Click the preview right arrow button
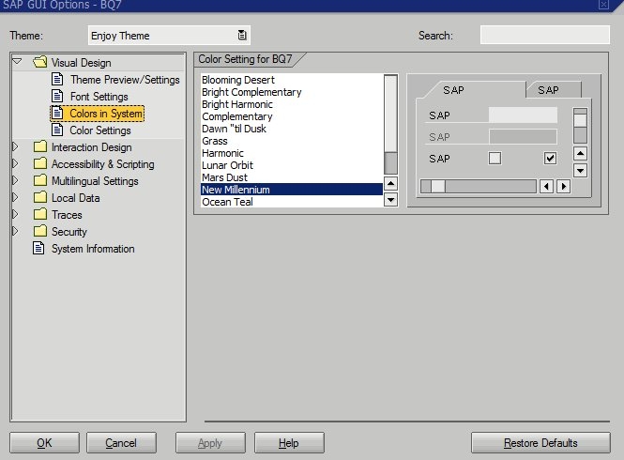 pyautogui.click(x=564, y=186)
